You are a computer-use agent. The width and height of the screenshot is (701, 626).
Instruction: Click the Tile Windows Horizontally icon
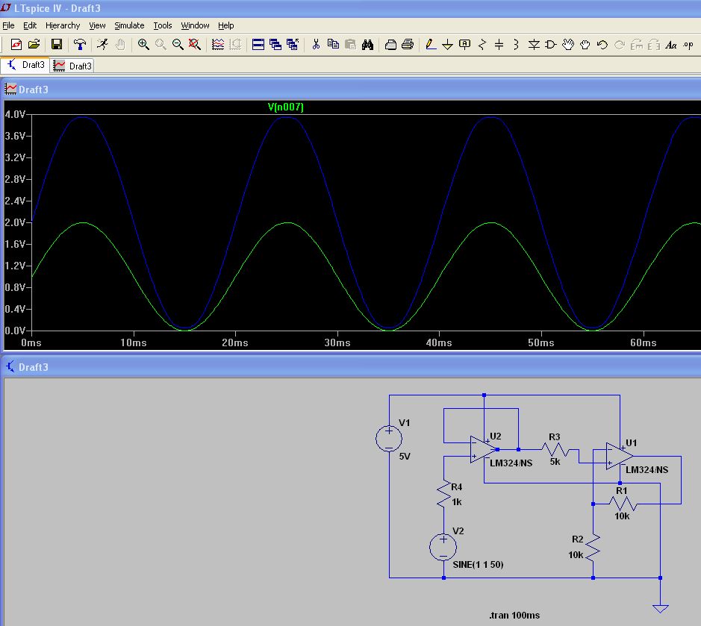[x=258, y=45]
